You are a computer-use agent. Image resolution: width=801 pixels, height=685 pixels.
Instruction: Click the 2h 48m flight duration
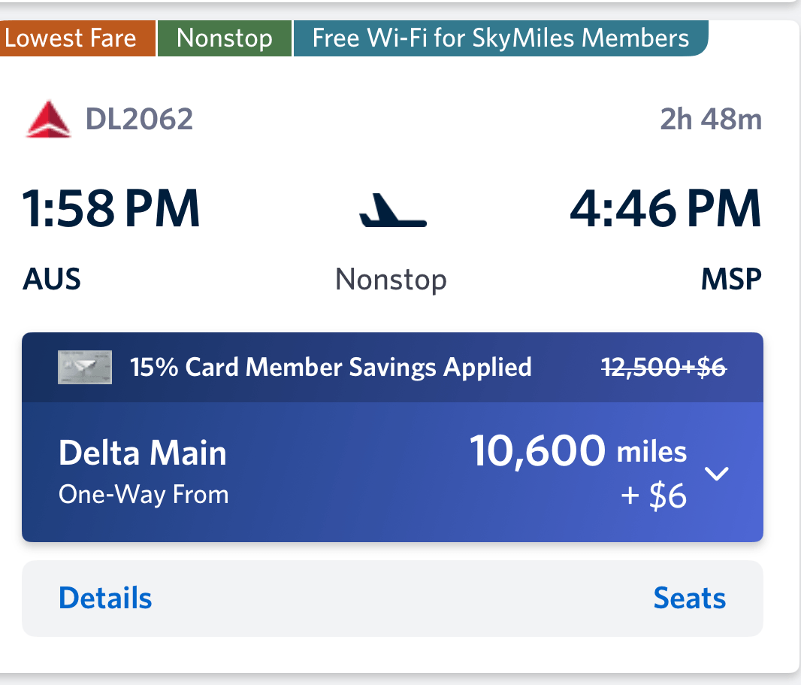tap(711, 119)
